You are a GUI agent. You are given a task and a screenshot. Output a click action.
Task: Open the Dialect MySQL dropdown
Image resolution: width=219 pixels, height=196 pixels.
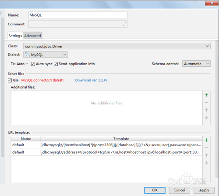pyautogui.click(x=46, y=55)
